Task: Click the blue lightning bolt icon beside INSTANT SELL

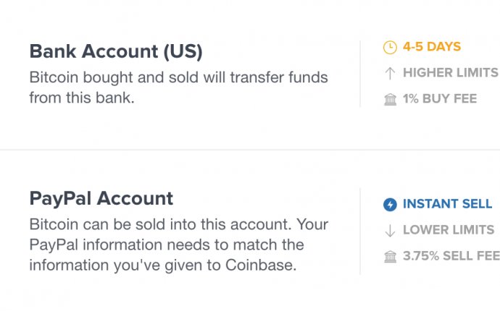Action: point(390,205)
